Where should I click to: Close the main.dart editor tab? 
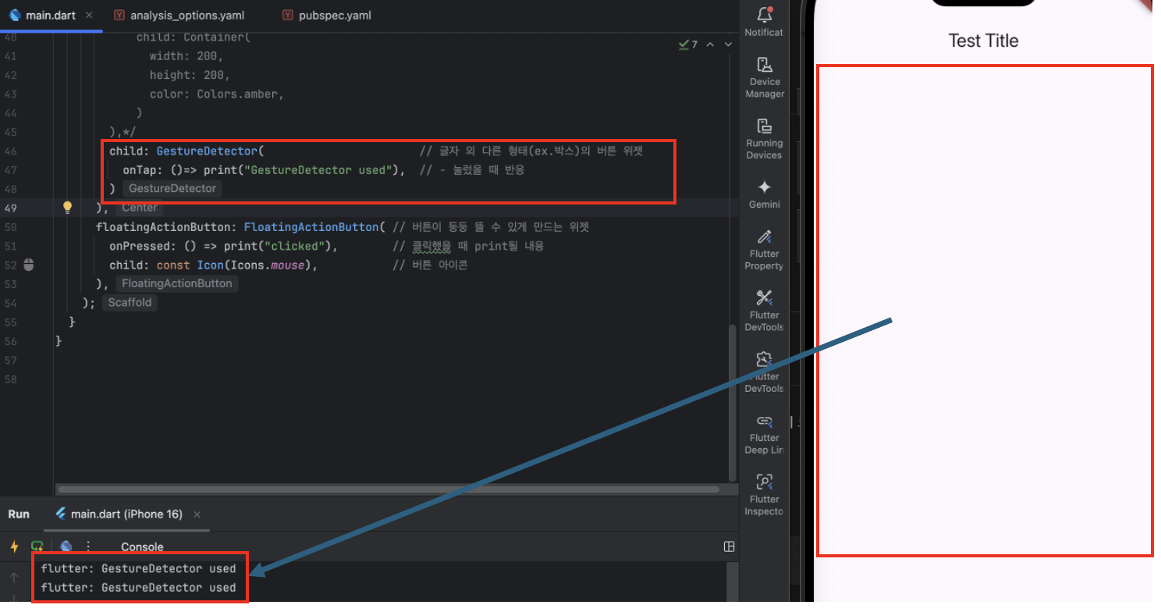pos(89,16)
